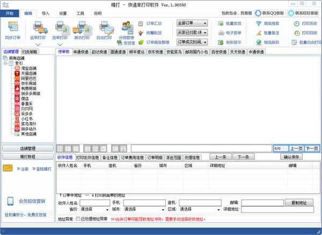
Task: Open the 归类策略 panel tab
Action: point(30,51)
